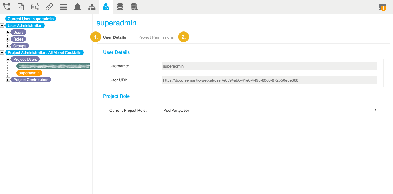Open the list view icon in the toolbar
Viewport: 393px width, 194px height.
(63, 6)
